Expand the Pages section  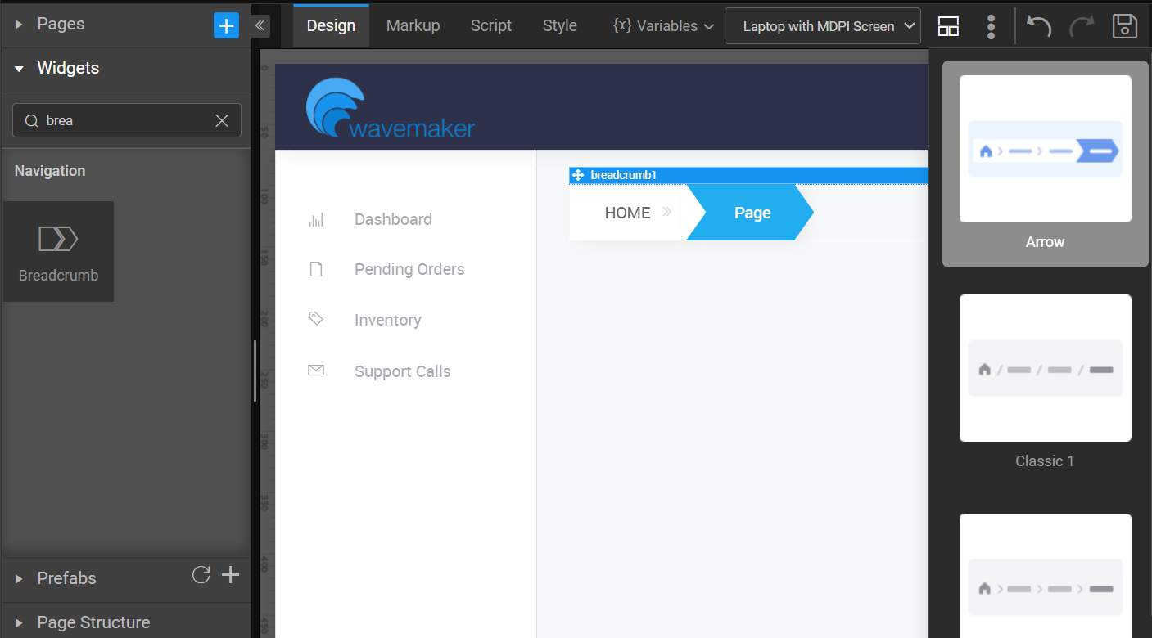(x=19, y=25)
